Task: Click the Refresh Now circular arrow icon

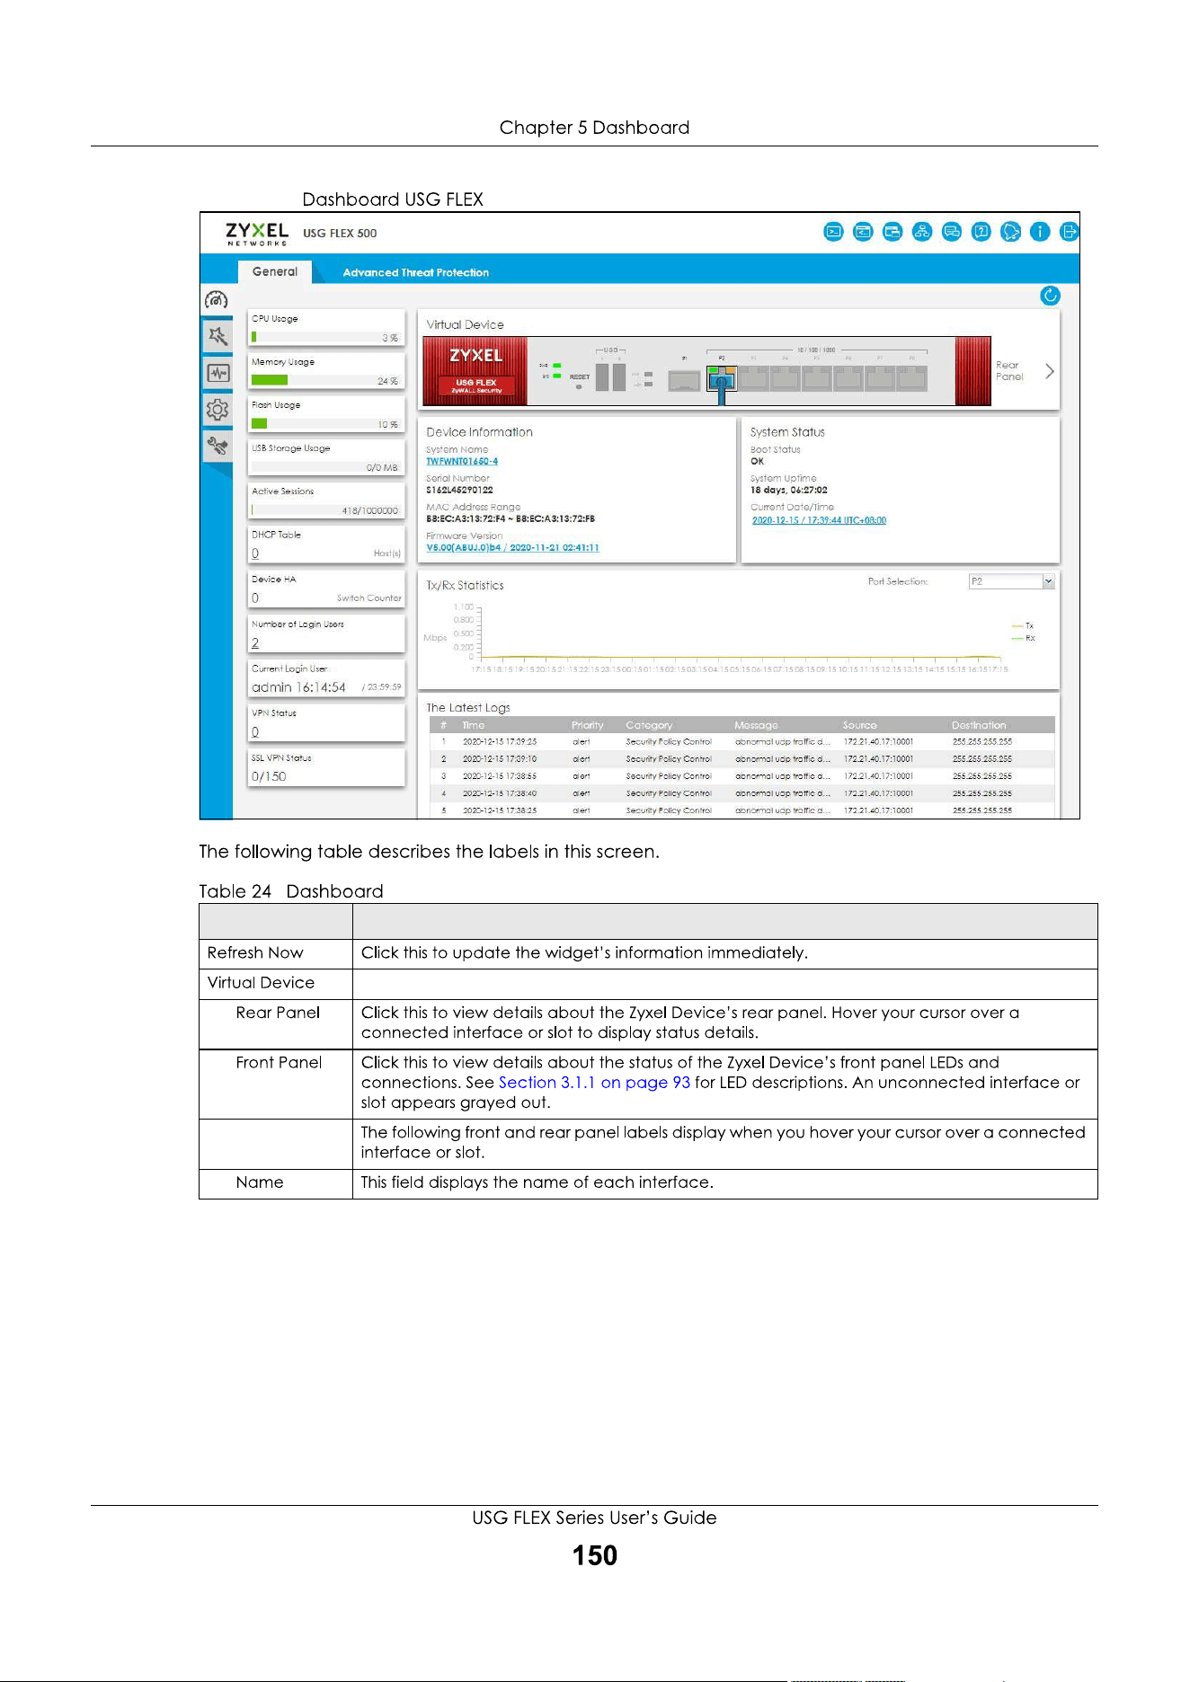Action: (x=1050, y=296)
